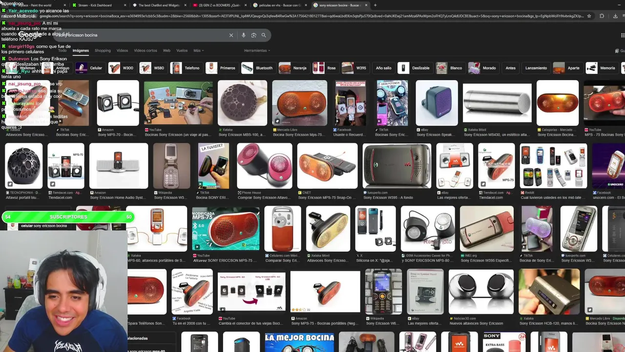
Task: Filter images by the Celular chip
Action: [90, 68]
